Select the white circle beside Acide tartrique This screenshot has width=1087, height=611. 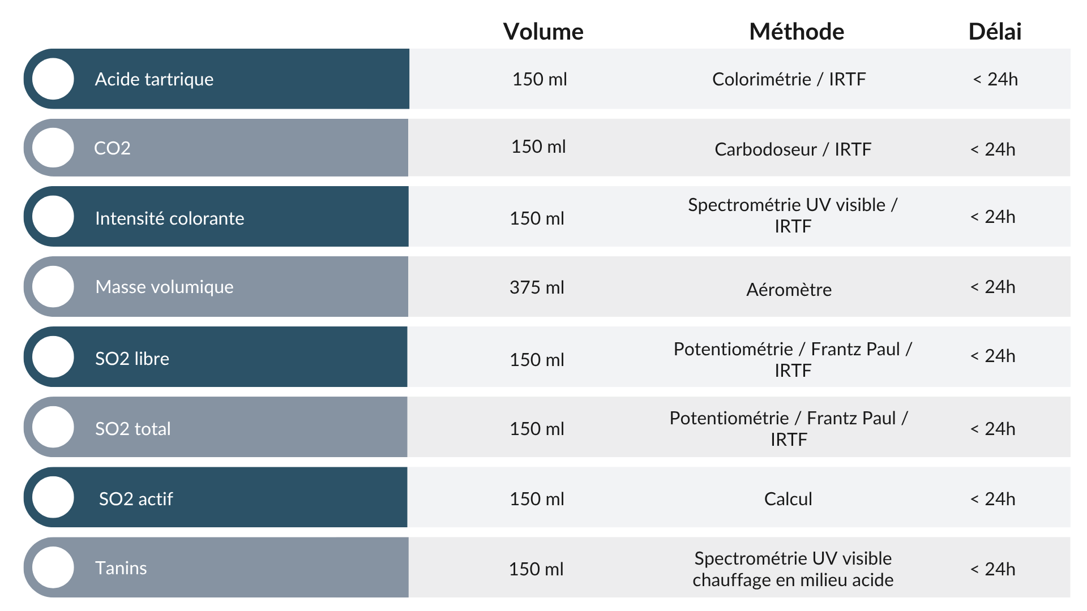(x=53, y=79)
